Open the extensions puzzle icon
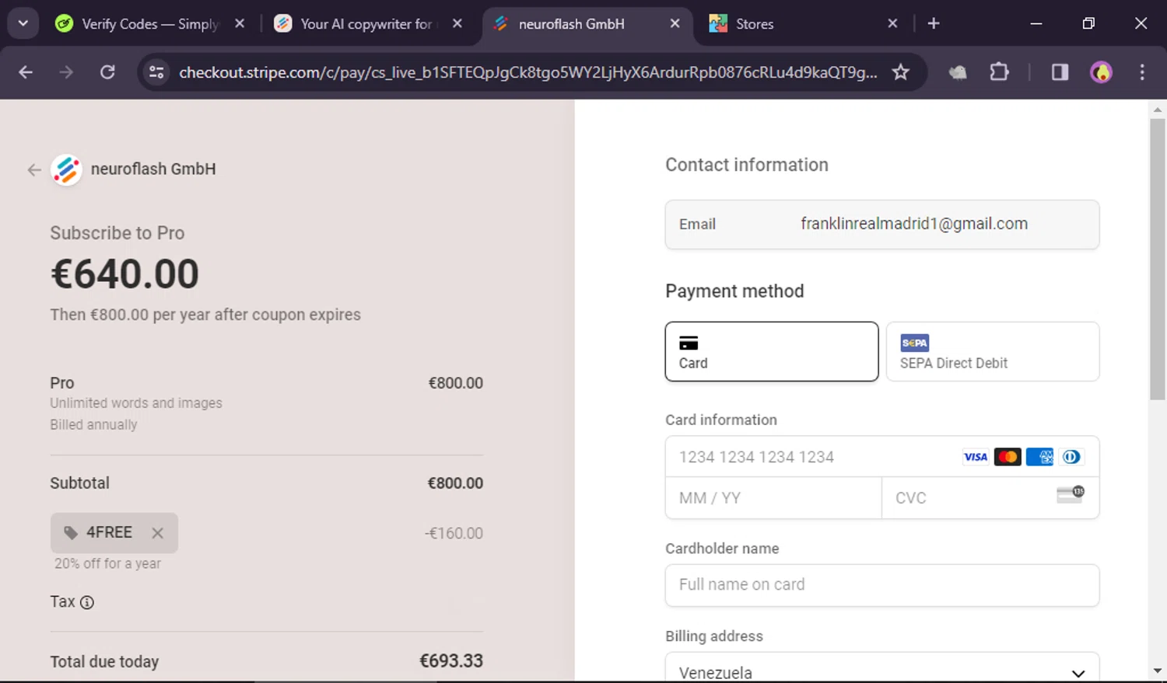The height and width of the screenshot is (683, 1167). tap(999, 72)
